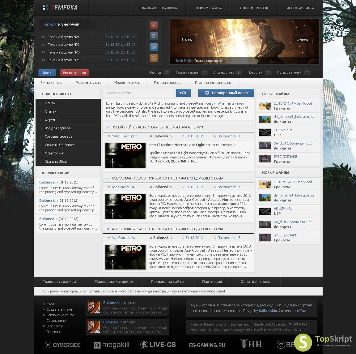The height and width of the screenshot is (354, 356).
Task: Click first Balbesskin avatar in footer comments
Action: (94, 307)
